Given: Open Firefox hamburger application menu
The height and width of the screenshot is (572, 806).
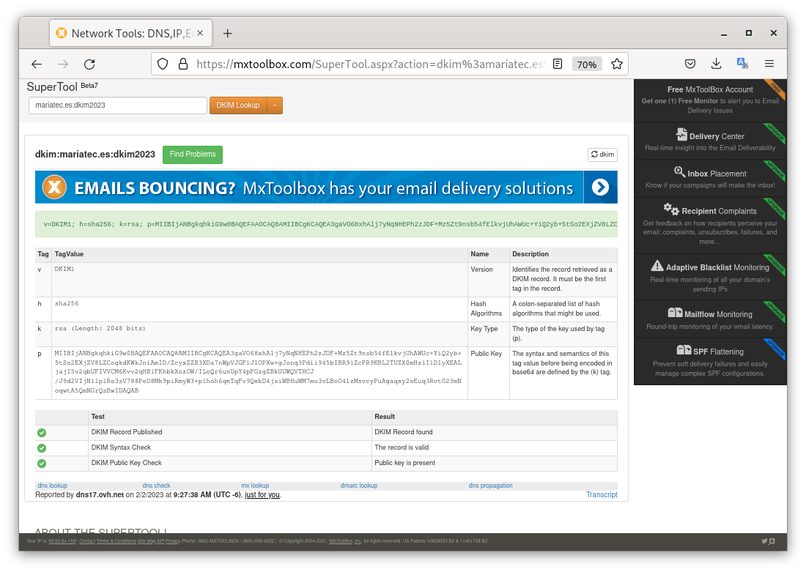Looking at the screenshot, I should (769, 64).
